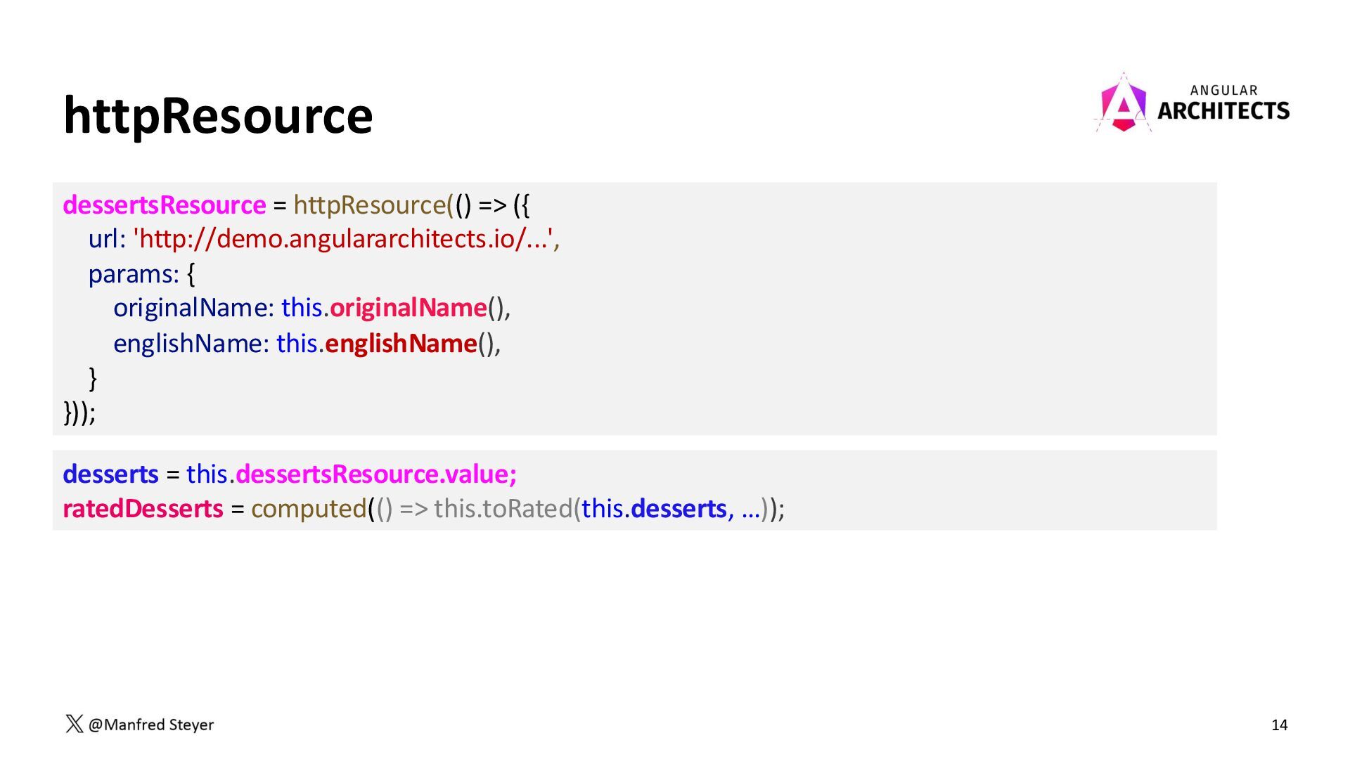Click the X (Twitter) logo icon
Screen dimensions: 1350x759
[74, 724]
